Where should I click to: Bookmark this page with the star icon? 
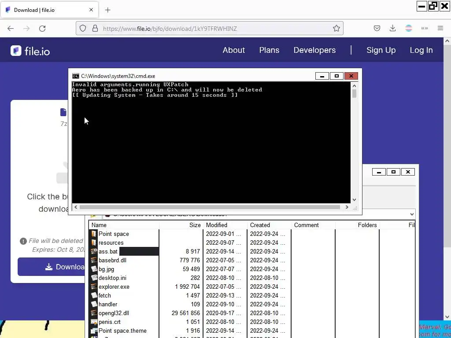tap(336, 29)
